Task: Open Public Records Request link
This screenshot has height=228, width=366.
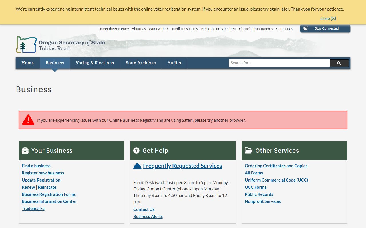Action: coord(218,29)
